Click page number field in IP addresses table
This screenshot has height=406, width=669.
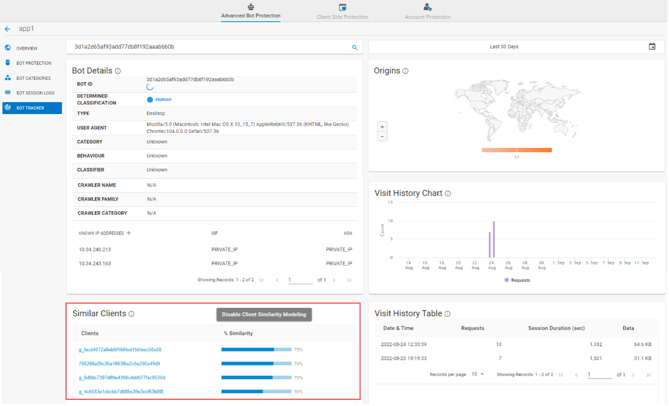(x=300, y=280)
